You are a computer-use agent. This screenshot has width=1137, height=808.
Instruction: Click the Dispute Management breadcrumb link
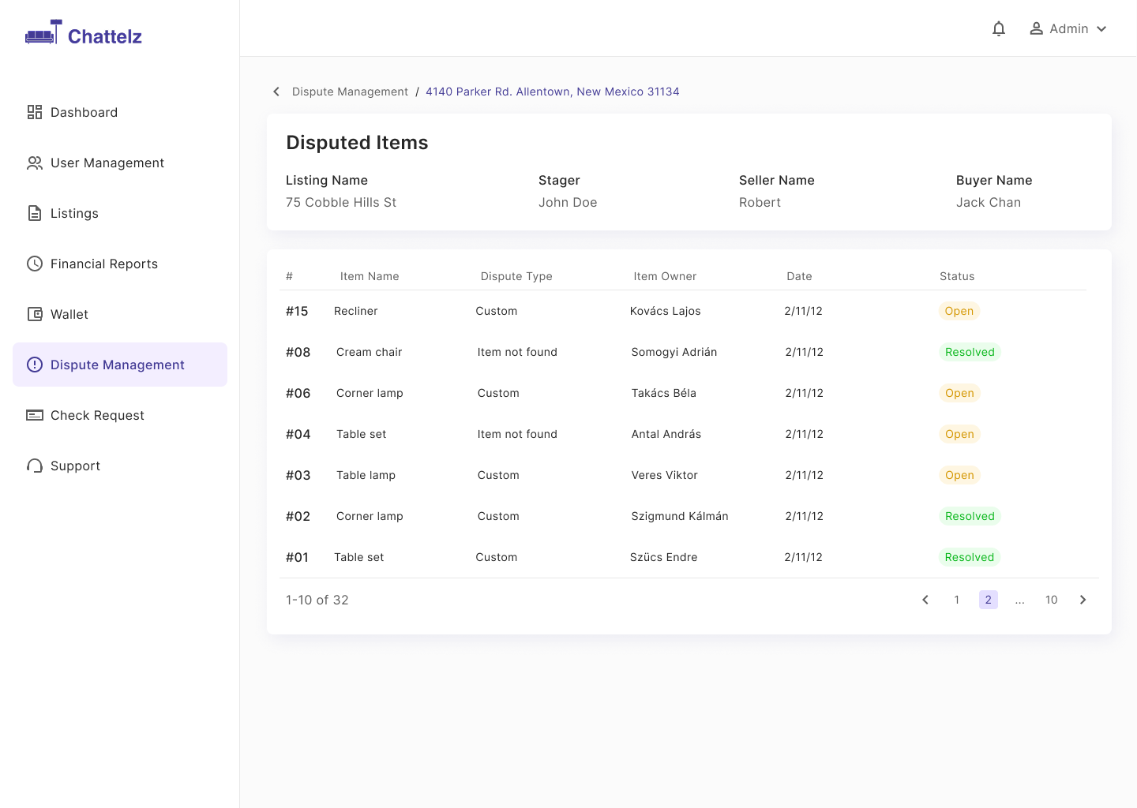pos(350,92)
